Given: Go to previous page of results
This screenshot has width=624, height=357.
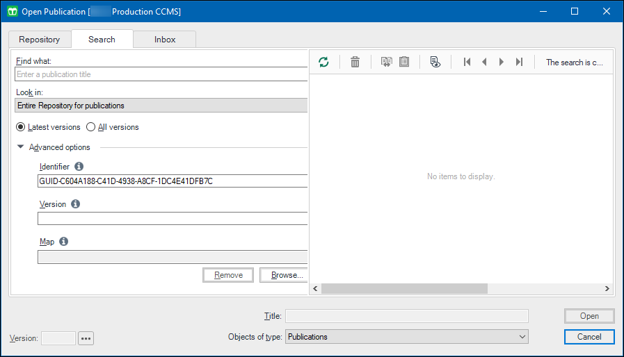Looking at the screenshot, I should click(x=484, y=62).
